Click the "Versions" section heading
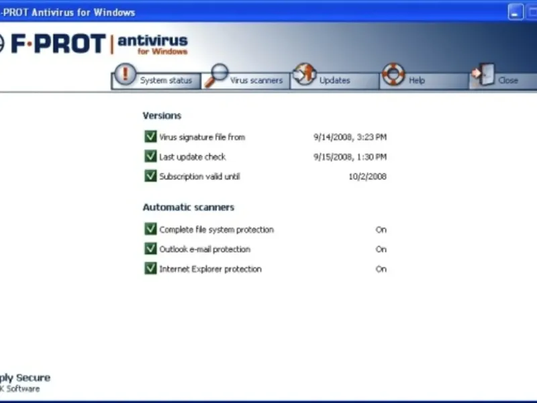Image resolution: width=537 pixels, height=403 pixels. [x=162, y=116]
